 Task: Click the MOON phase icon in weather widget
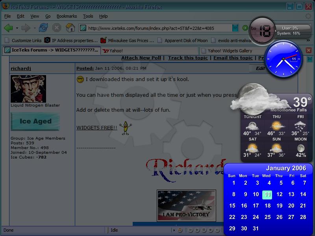click(x=301, y=148)
